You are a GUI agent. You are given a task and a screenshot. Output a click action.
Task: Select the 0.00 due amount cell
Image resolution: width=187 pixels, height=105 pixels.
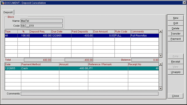[104, 36]
